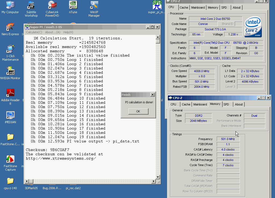Screen dimensions: 275x198
Task: Open Adobe Reader 8 icon
Action: tap(10, 93)
